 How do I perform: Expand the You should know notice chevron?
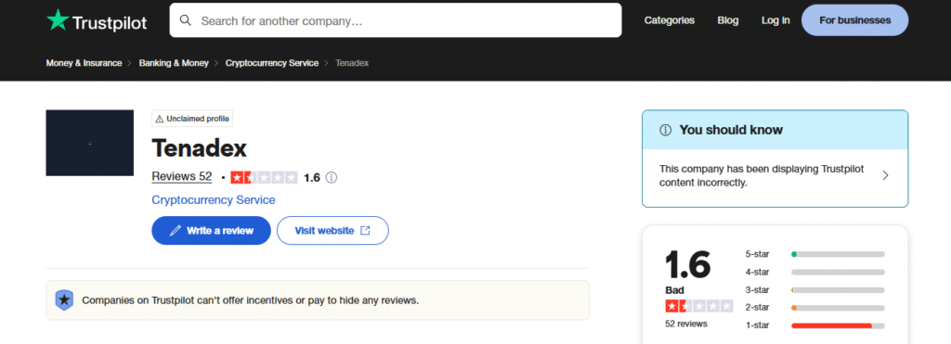point(885,175)
